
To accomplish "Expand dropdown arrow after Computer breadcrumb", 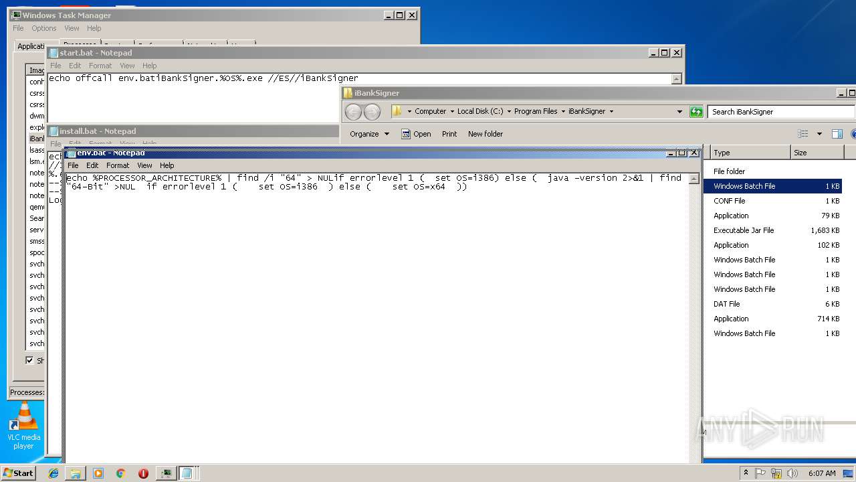I will [x=452, y=112].
